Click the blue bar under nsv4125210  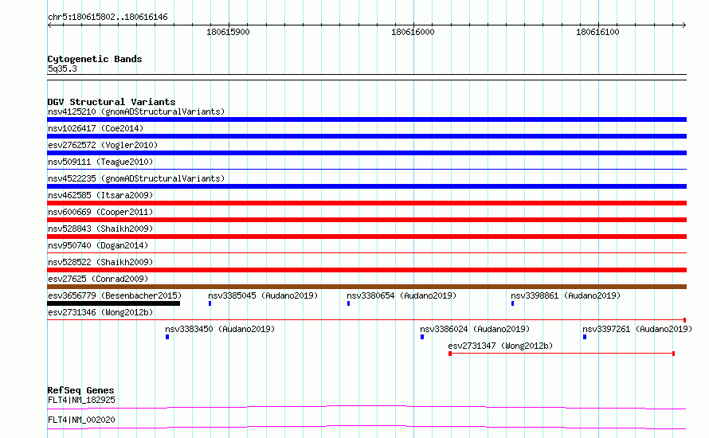(366, 119)
